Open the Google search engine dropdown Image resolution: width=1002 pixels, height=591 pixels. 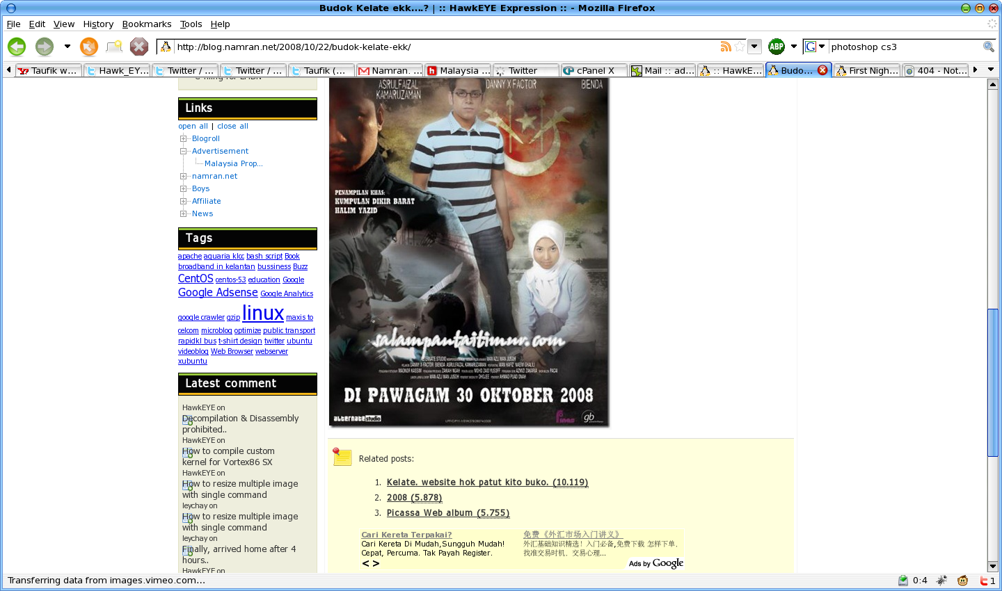[x=814, y=47]
